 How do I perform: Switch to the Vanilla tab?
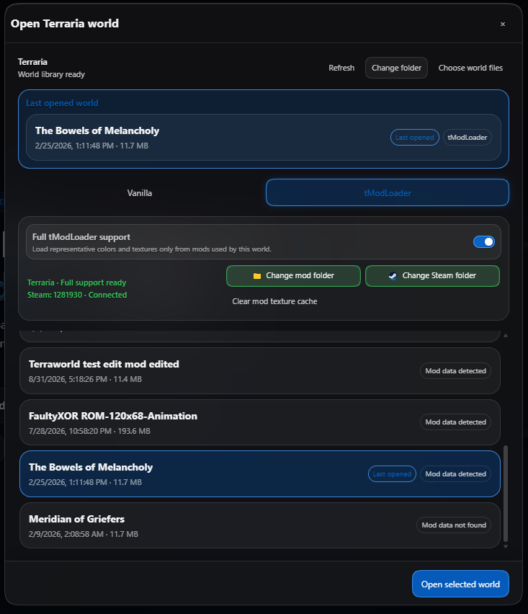coord(139,192)
